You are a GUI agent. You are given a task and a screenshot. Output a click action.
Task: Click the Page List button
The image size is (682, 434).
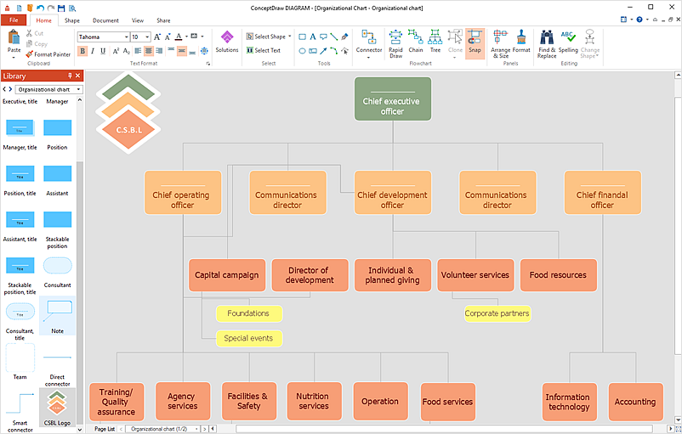click(105, 429)
